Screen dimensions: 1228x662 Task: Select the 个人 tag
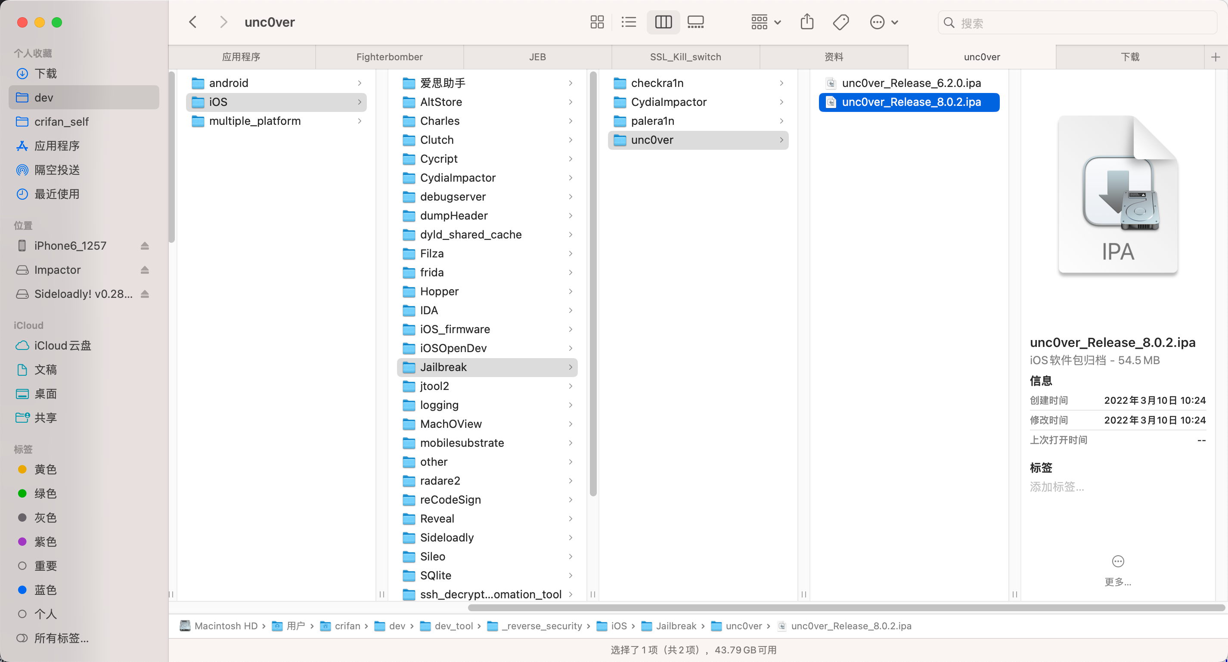pyautogui.click(x=84, y=614)
